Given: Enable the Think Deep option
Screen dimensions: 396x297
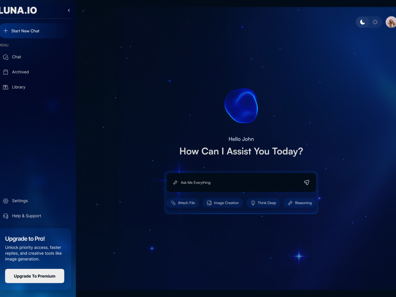Looking at the screenshot, I should pos(263,203).
